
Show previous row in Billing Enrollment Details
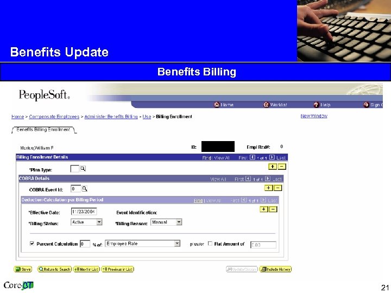[x=253, y=157]
